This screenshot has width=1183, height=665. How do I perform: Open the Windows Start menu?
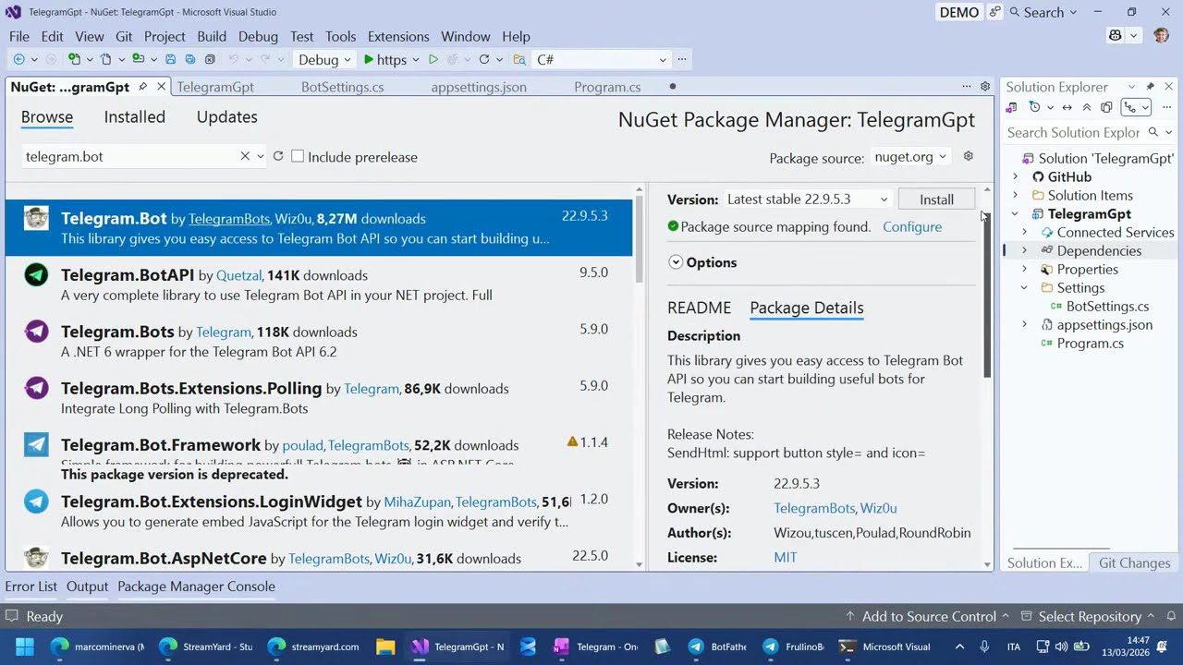click(24, 647)
